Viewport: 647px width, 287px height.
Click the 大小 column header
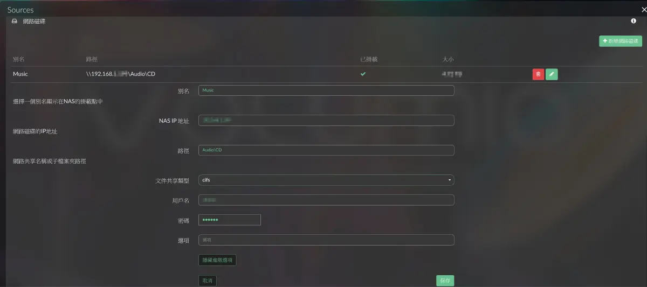point(448,59)
